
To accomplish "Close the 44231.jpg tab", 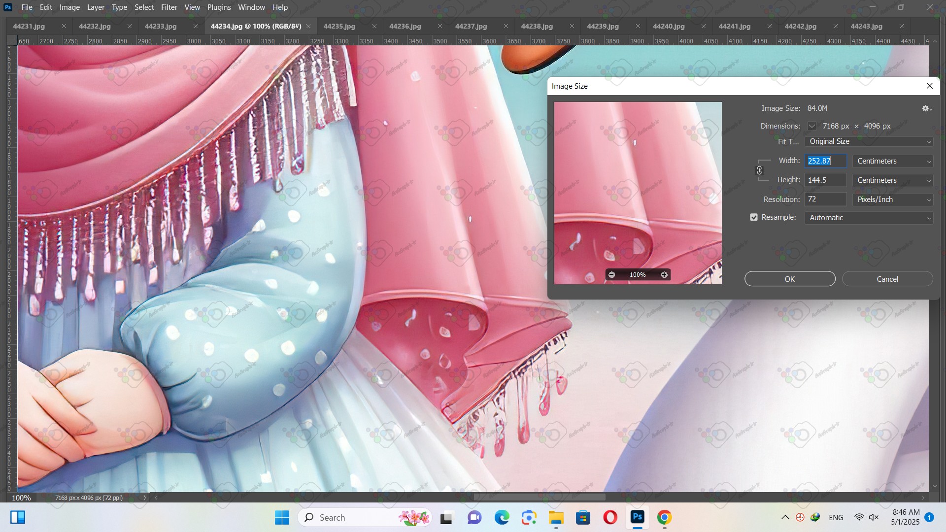I will pyautogui.click(x=64, y=26).
